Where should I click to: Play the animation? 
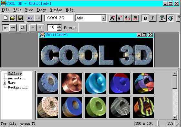coord(33,28)
